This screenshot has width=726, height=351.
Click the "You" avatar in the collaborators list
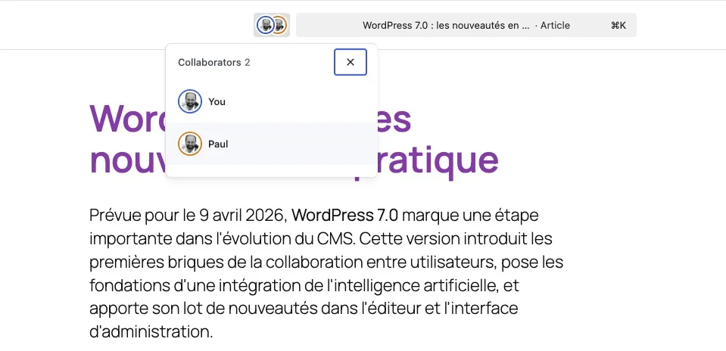click(x=190, y=101)
